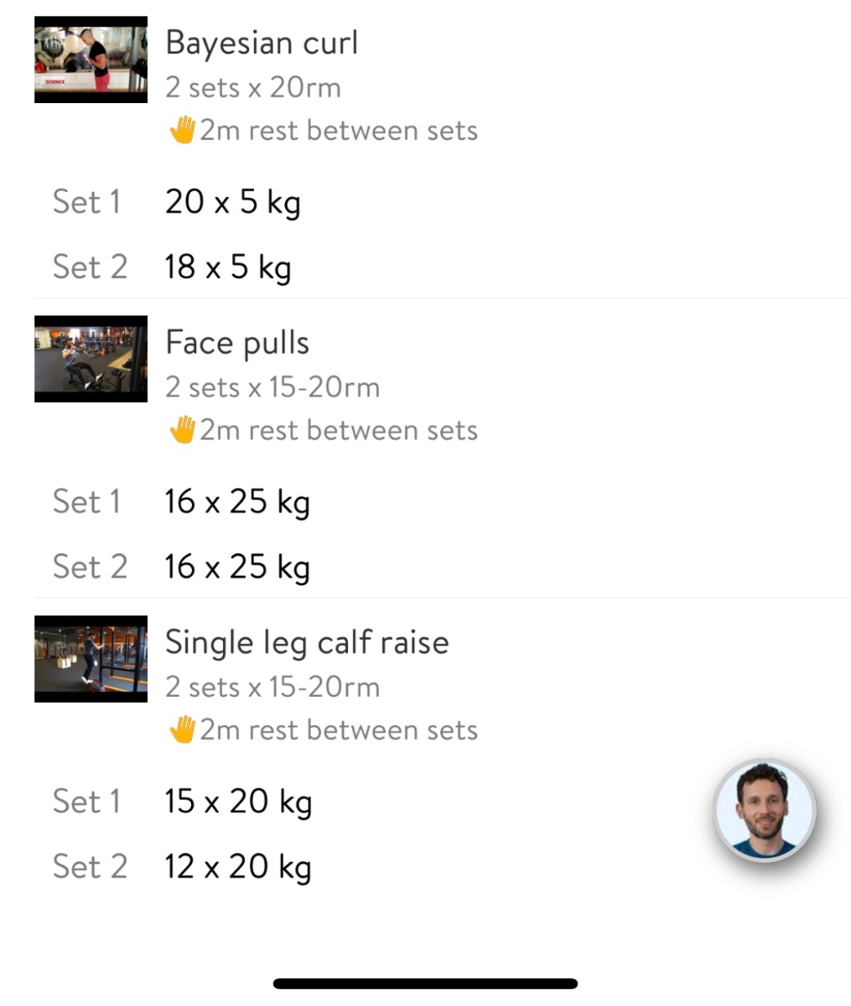
Task: Edit Face pulls Set 1 value 16 x 25 kg
Action: (x=237, y=502)
